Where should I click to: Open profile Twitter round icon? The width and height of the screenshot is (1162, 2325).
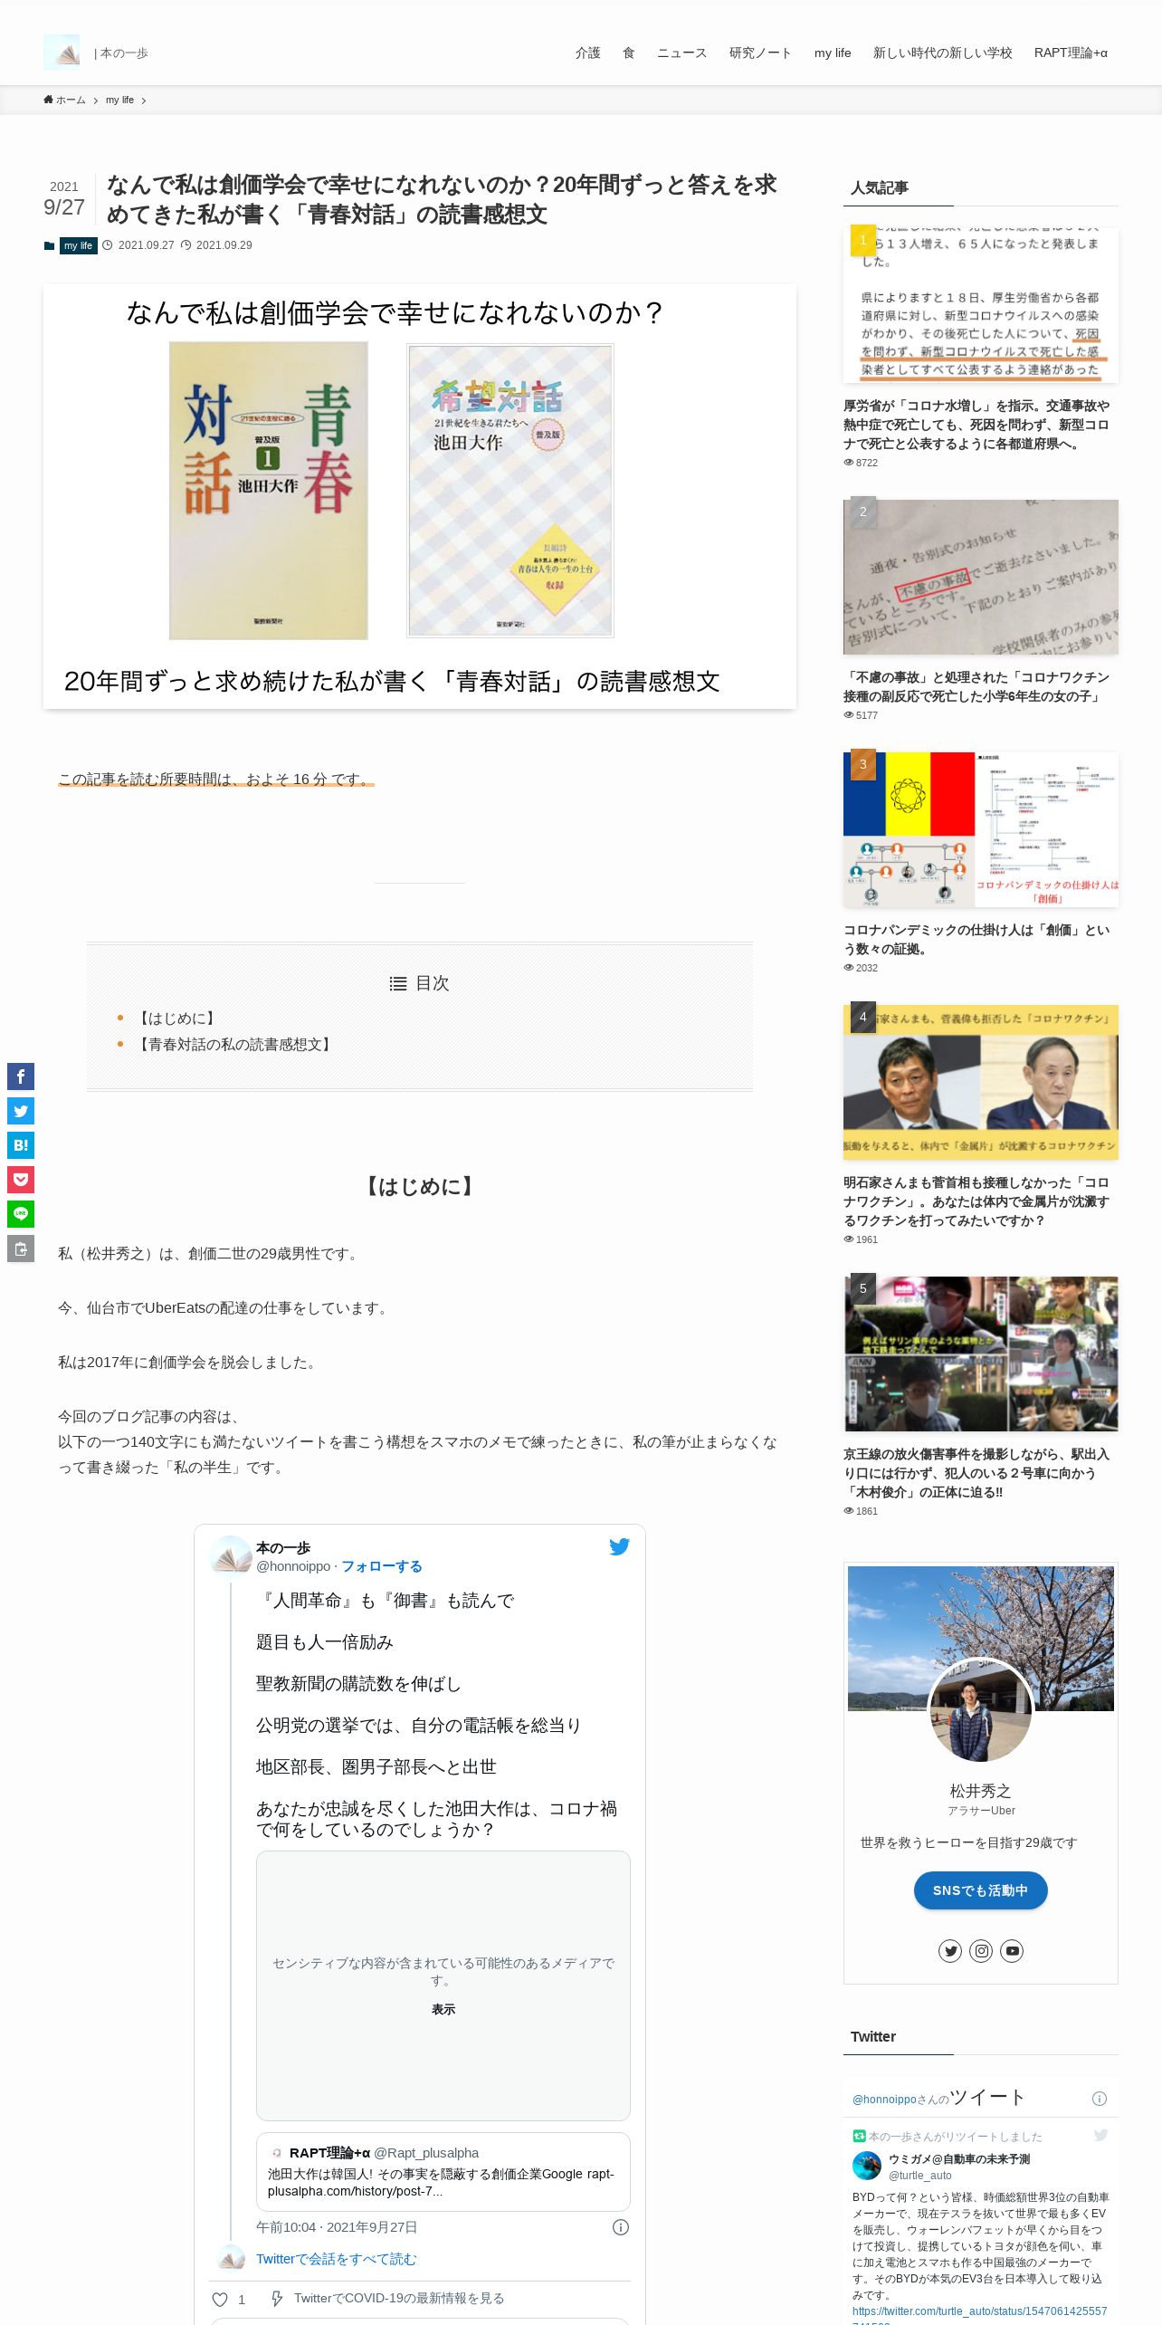click(950, 1951)
